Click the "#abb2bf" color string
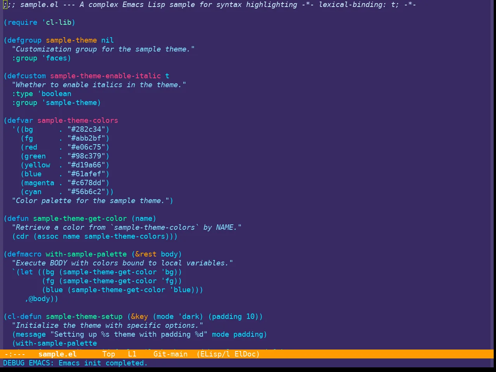 tap(86, 138)
